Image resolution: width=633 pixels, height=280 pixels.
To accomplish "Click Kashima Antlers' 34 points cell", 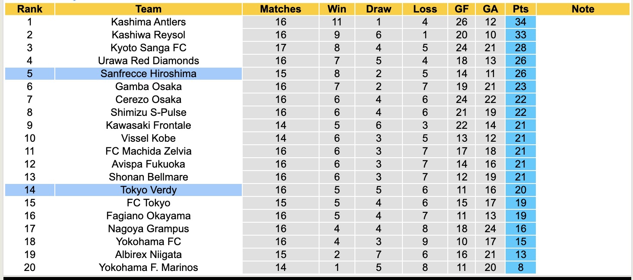I will 521,22.
